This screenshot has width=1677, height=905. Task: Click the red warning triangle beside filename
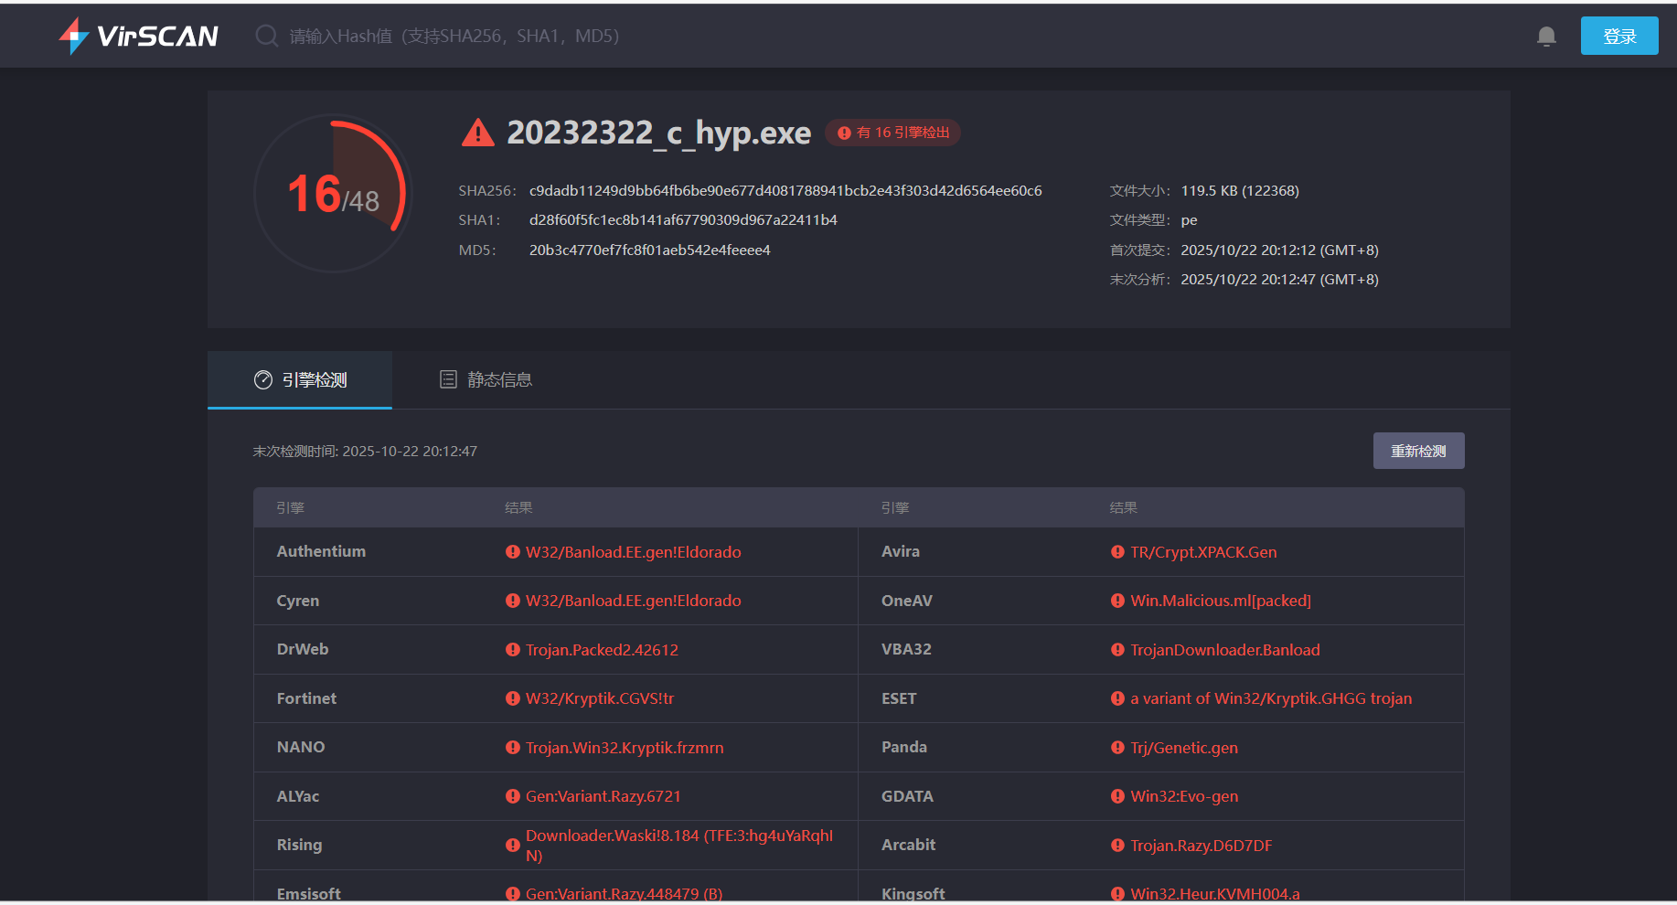tap(477, 133)
